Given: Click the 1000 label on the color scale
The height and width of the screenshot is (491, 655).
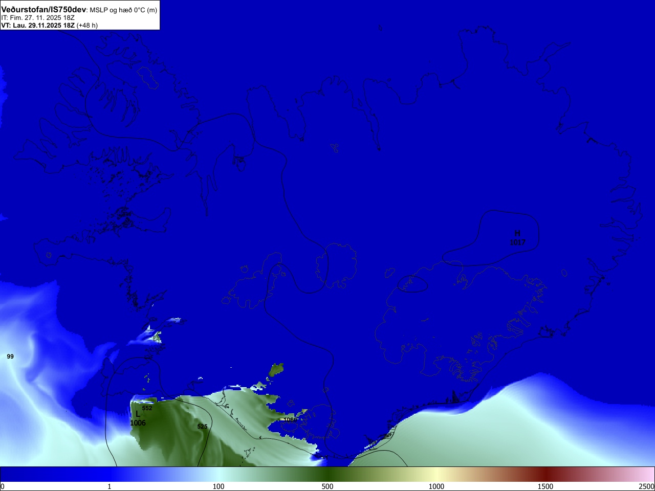Looking at the screenshot, I should pyautogui.click(x=436, y=486).
